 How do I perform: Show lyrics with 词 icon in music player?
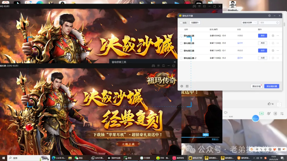pos(275,113)
